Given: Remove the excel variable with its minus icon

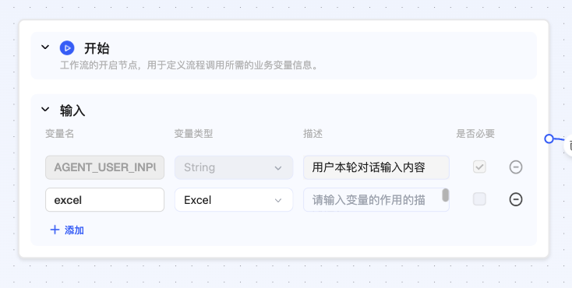Looking at the screenshot, I should [515, 199].
